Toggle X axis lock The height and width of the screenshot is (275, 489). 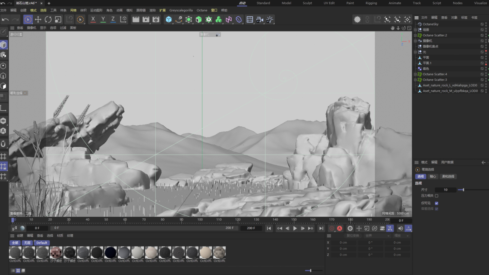coord(93,19)
